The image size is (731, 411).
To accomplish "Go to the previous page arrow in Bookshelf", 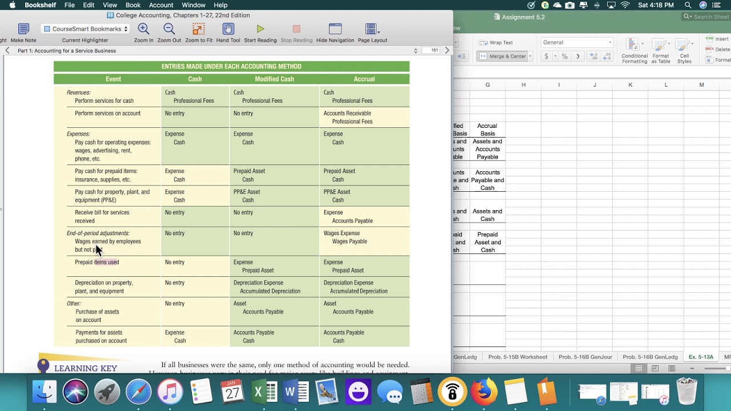I will (x=7, y=51).
